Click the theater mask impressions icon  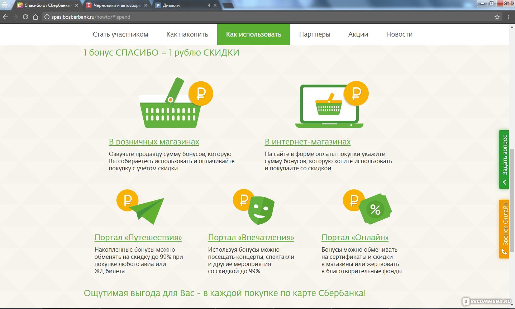(254, 207)
